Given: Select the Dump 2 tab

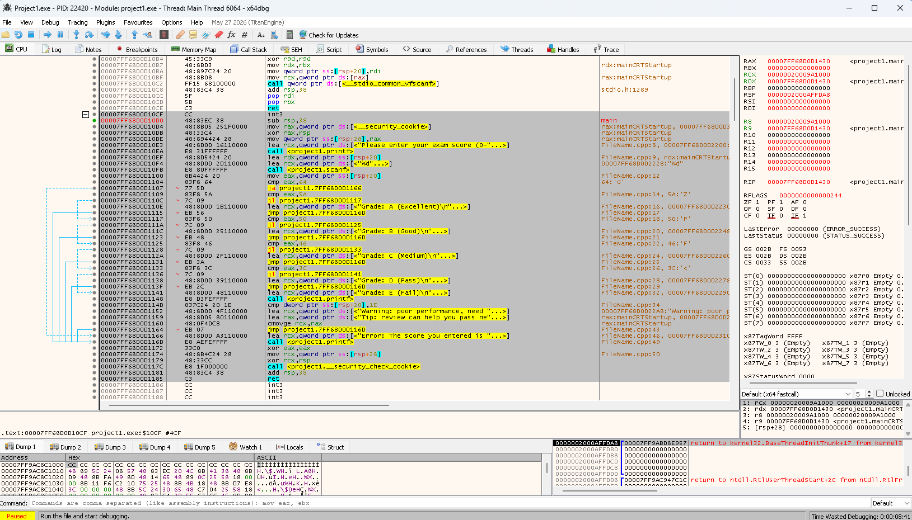Looking at the screenshot, I should pos(65,447).
